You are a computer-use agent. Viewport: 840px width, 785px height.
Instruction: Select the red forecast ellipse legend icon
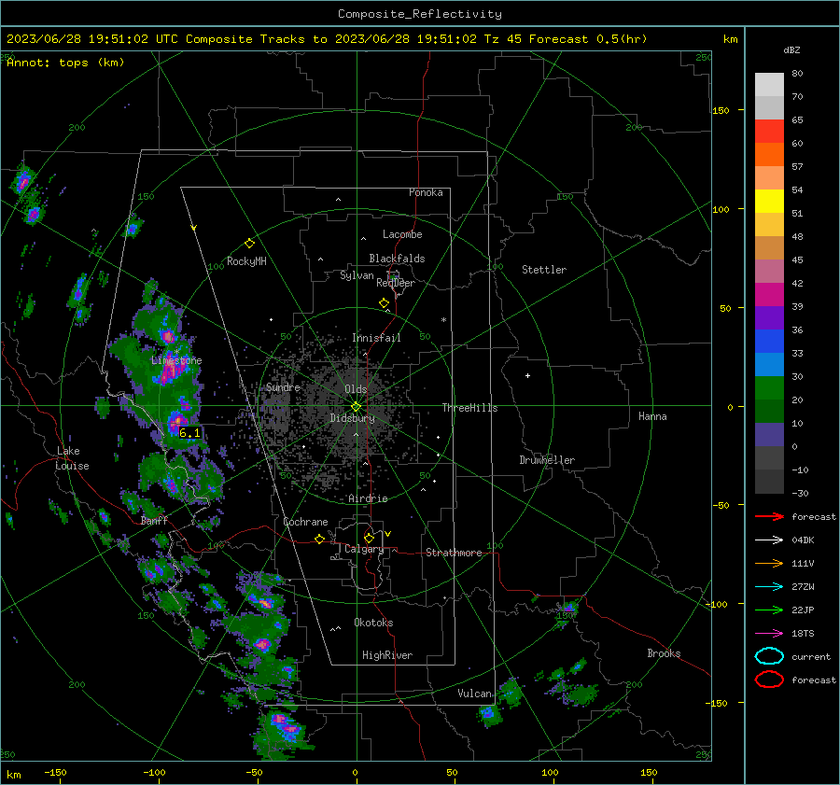point(769,680)
